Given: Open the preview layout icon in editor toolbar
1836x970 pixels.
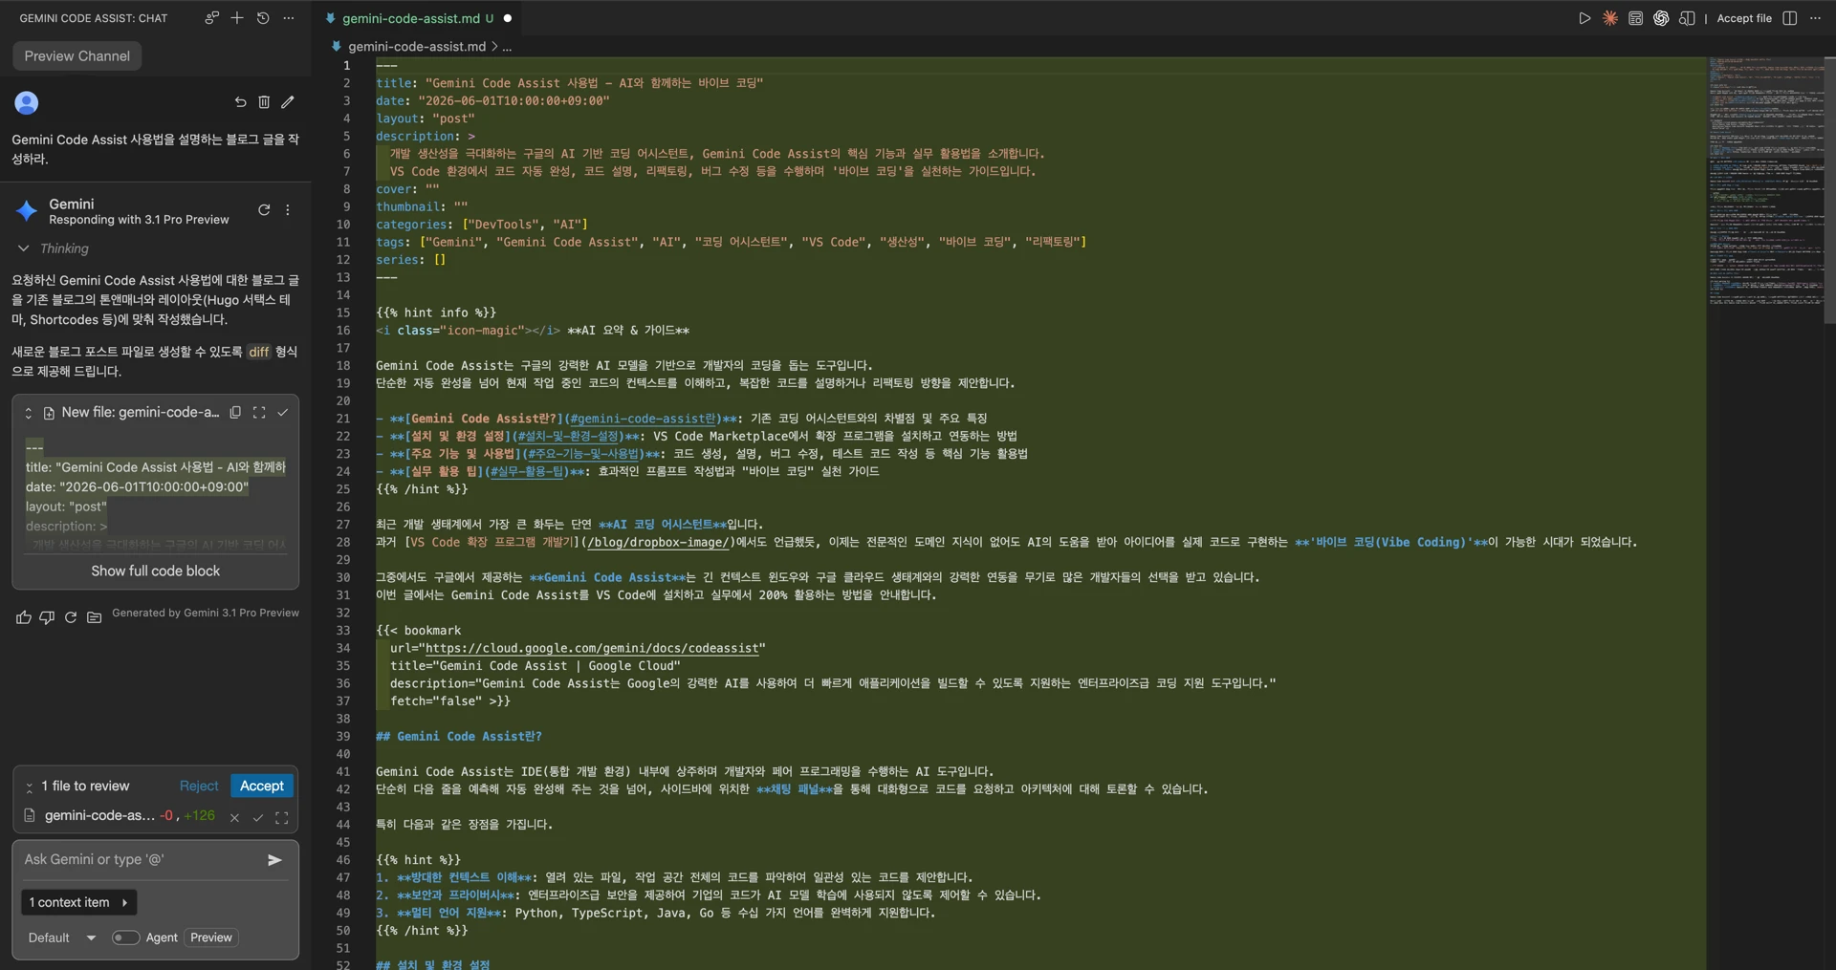Looking at the screenshot, I should click(1636, 18).
